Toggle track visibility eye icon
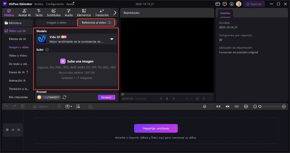This screenshot has height=153, width=290. coord(13,130)
